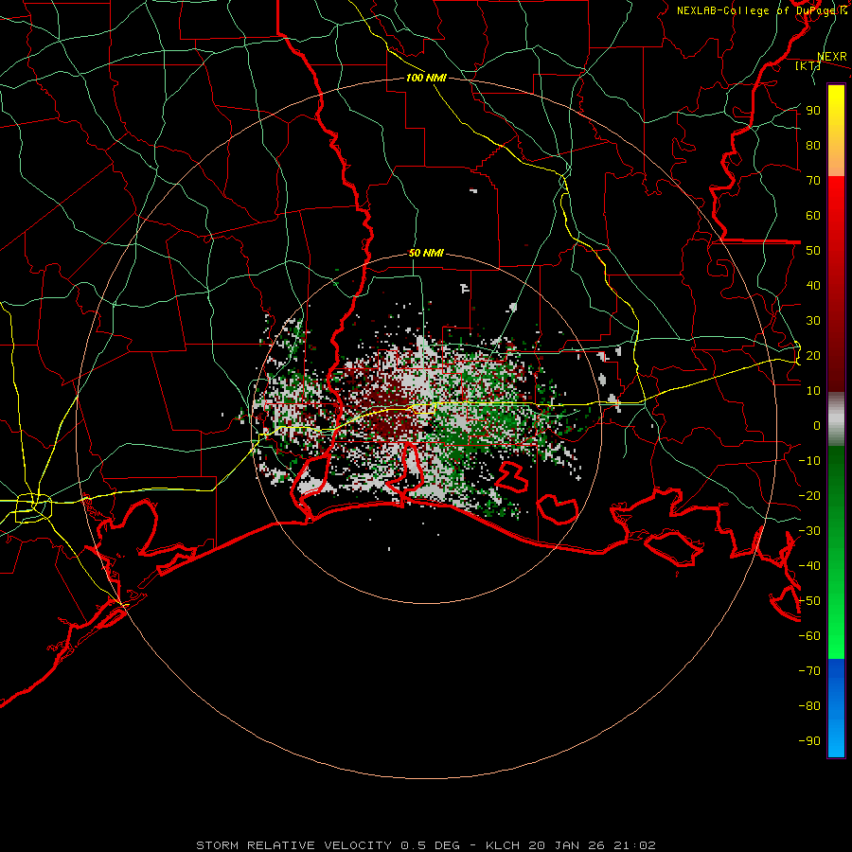Click the "-90" value on velocity scale
Image resolution: width=852 pixels, height=852 pixels.
click(x=809, y=741)
